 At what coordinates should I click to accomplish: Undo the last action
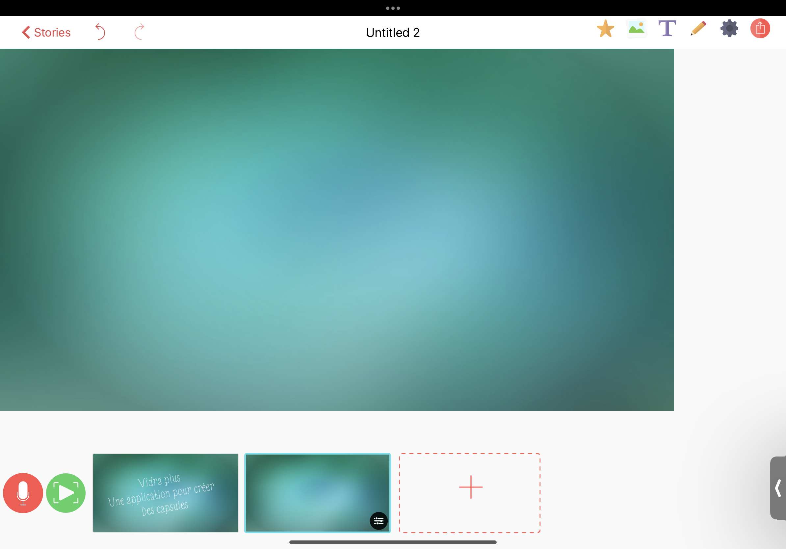point(100,32)
